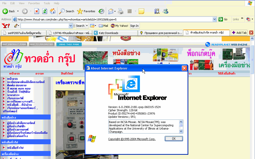Click the Yahoo toolbar bookmarks icon
Viewport: 255px width, 159px height.
[x=92, y=26]
